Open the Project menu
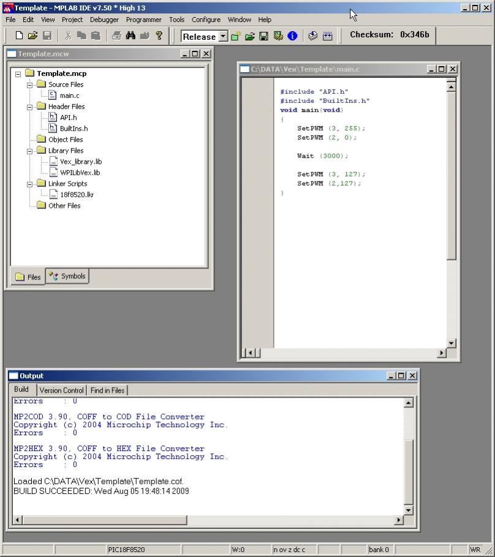 (72, 20)
